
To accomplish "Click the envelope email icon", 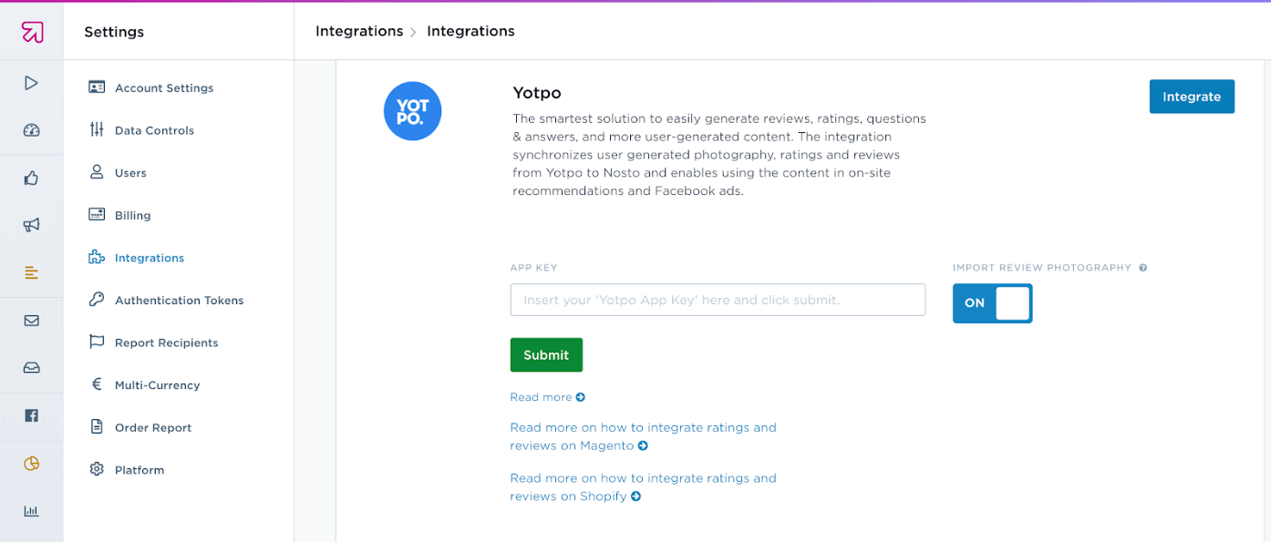I will pos(31,321).
